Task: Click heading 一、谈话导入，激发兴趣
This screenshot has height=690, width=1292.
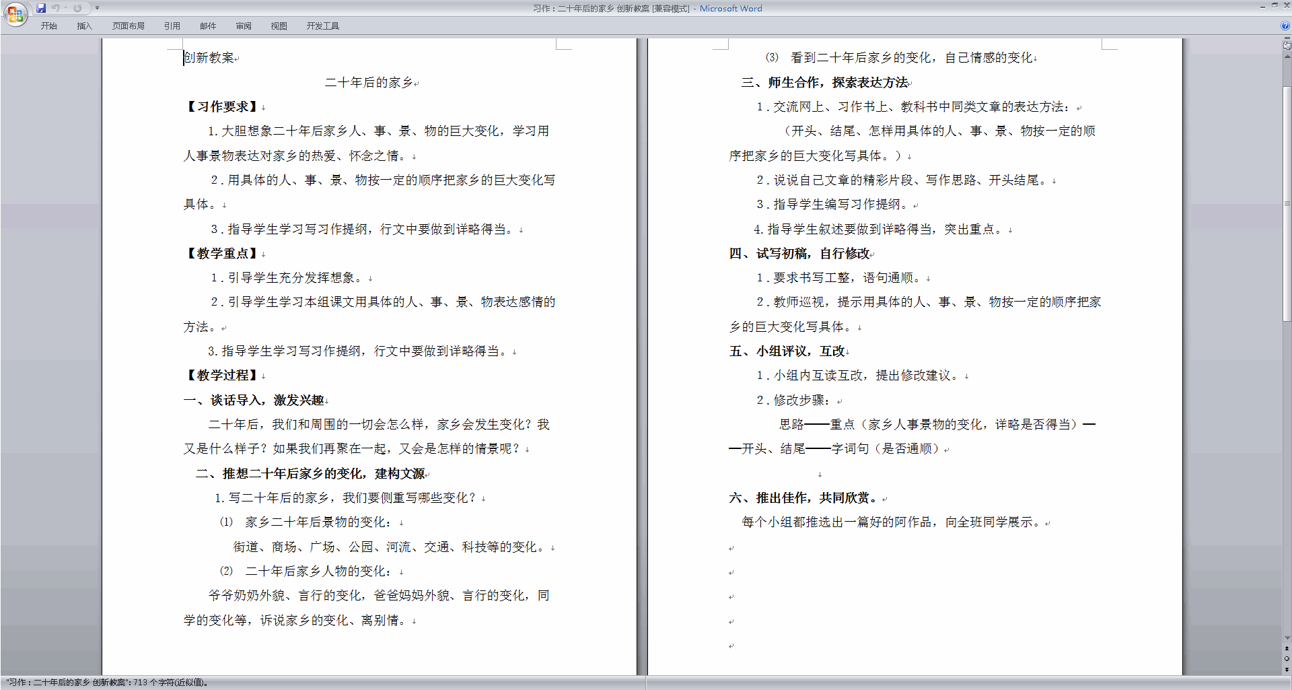Action: click(x=254, y=400)
